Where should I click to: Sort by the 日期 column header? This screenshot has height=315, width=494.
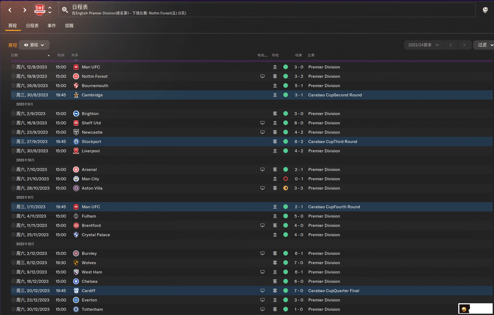click(x=14, y=55)
